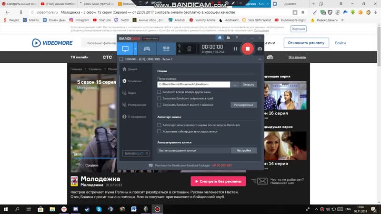Open the Windows Start menu

[6, 209]
